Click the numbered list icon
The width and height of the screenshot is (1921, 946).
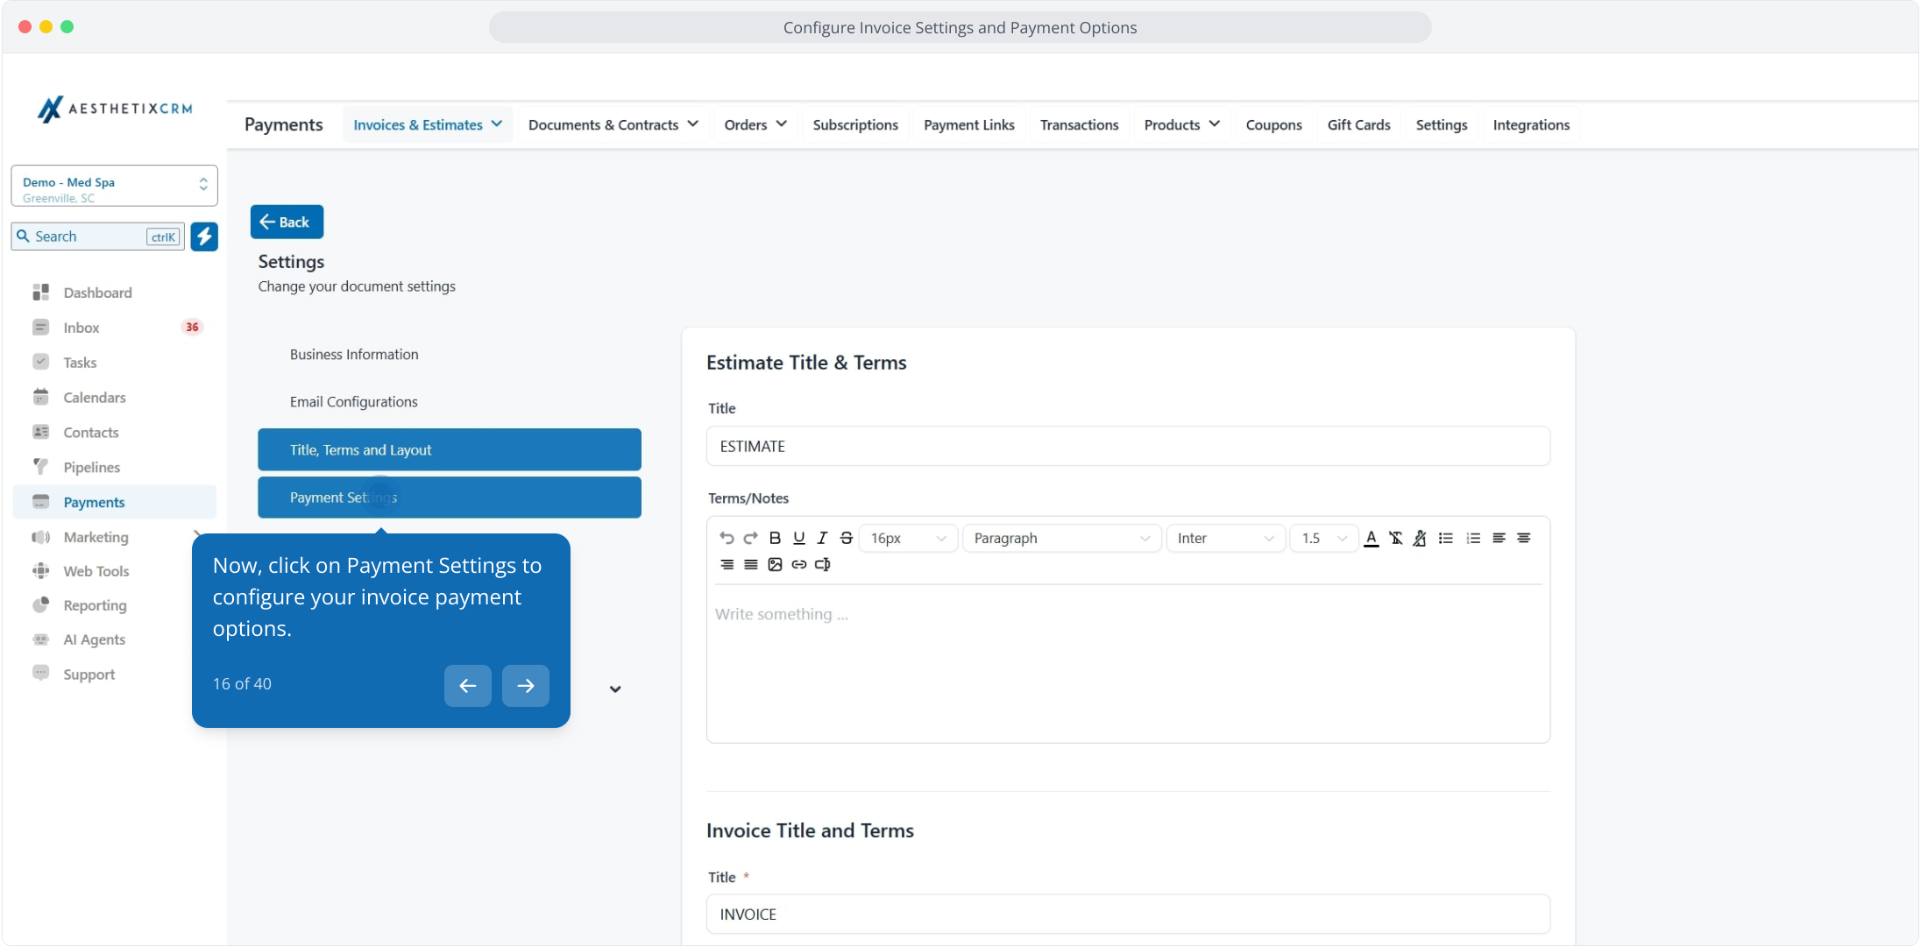tap(1473, 538)
